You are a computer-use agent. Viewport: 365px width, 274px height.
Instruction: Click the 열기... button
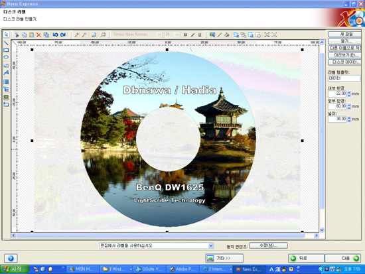[345, 41]
